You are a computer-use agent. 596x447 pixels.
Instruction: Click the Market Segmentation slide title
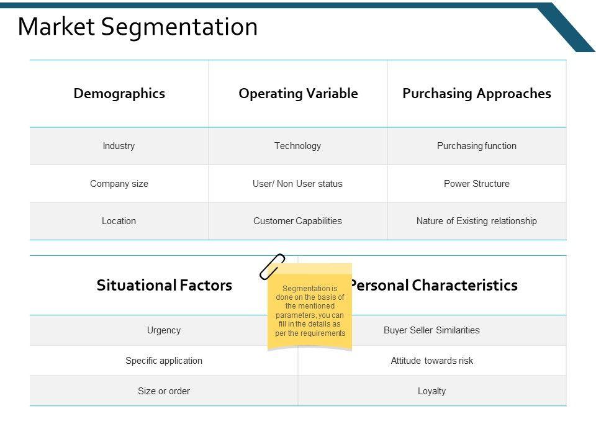tap(138, 27)
